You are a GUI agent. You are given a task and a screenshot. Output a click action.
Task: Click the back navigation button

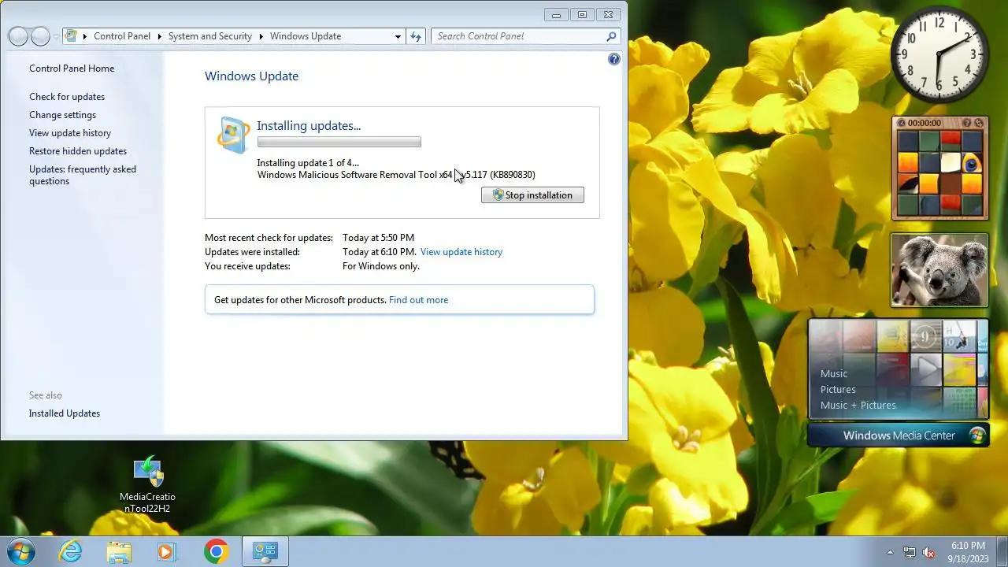point(18,36)
